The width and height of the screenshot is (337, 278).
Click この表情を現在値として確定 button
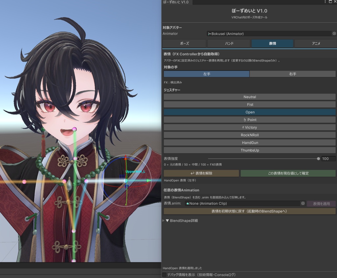pos(288,173)
